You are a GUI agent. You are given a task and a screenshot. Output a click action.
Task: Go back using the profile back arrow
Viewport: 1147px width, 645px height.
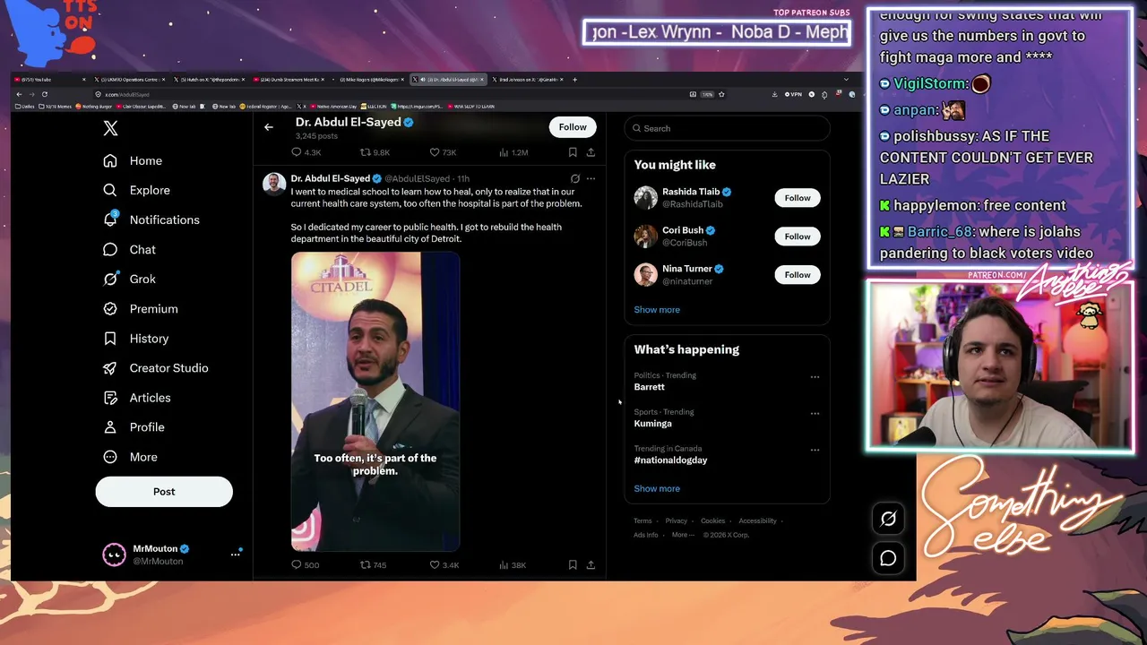coord(269,127)
